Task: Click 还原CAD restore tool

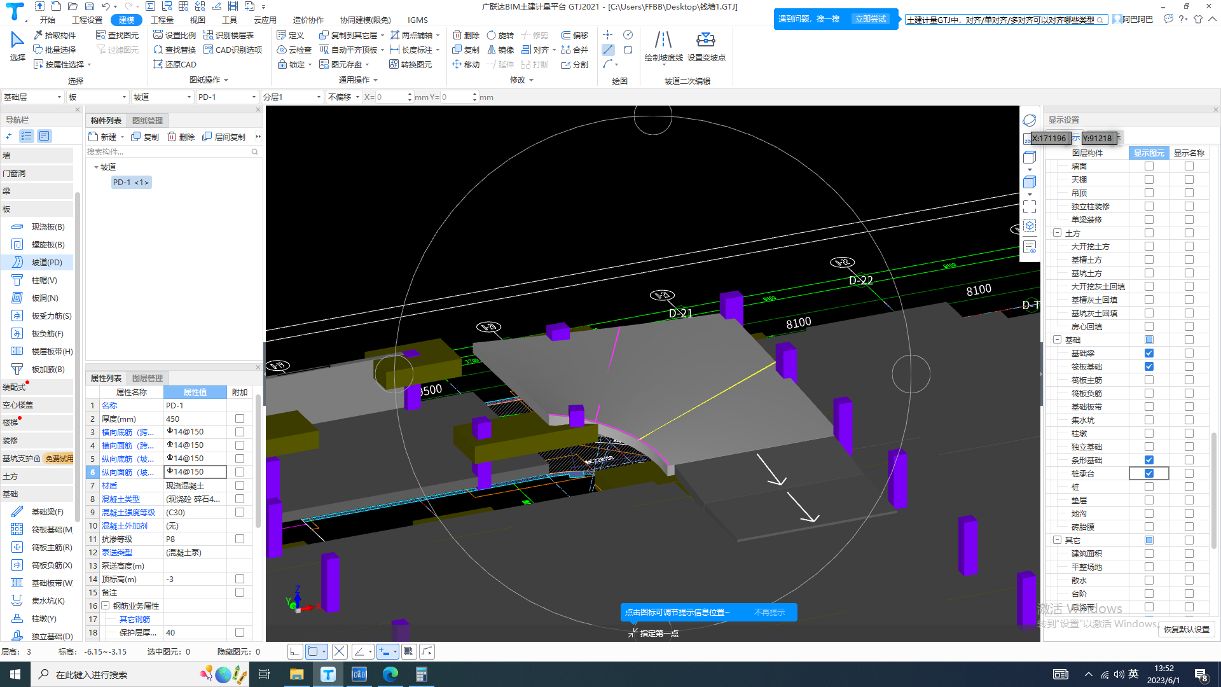Action: point(175,64)
